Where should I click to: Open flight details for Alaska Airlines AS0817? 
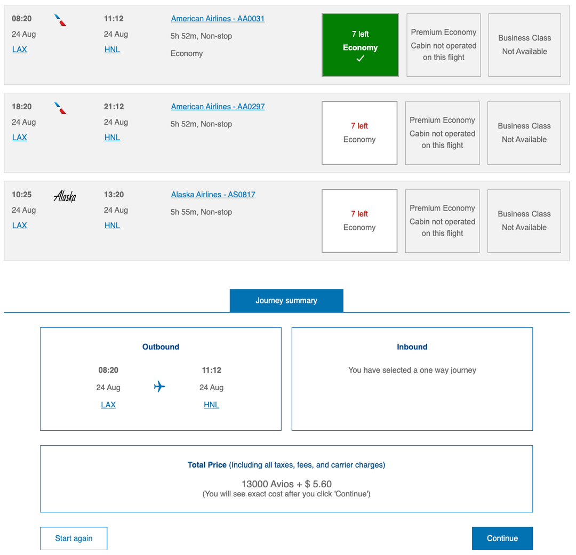[213, 195]
